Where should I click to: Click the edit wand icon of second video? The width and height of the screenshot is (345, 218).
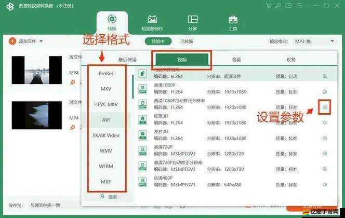[x=73, y=127]
